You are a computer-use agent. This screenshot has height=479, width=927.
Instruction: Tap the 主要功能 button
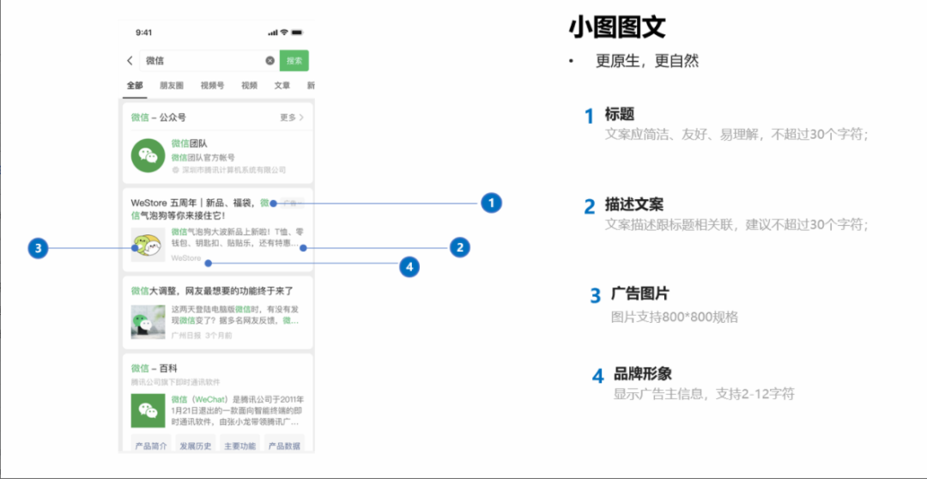click(240, 446)
